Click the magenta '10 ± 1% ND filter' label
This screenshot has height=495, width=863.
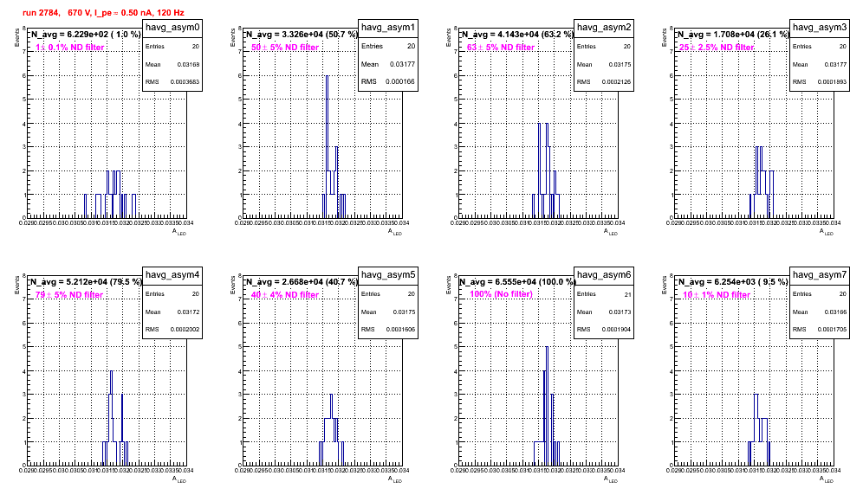pos(717,295)
